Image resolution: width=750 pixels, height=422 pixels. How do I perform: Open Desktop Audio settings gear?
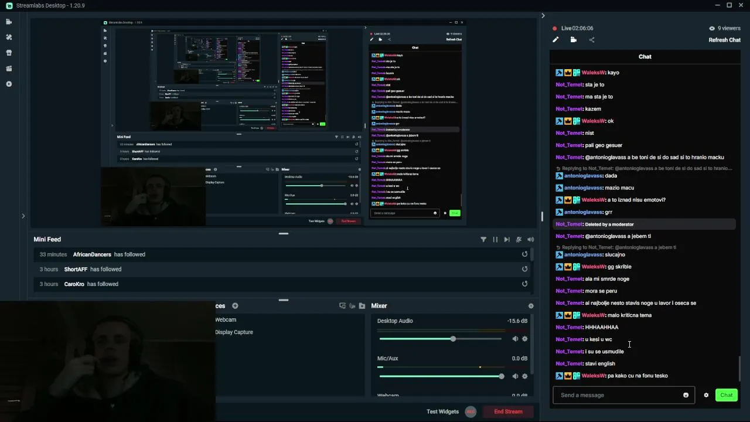tap(525, 339)
